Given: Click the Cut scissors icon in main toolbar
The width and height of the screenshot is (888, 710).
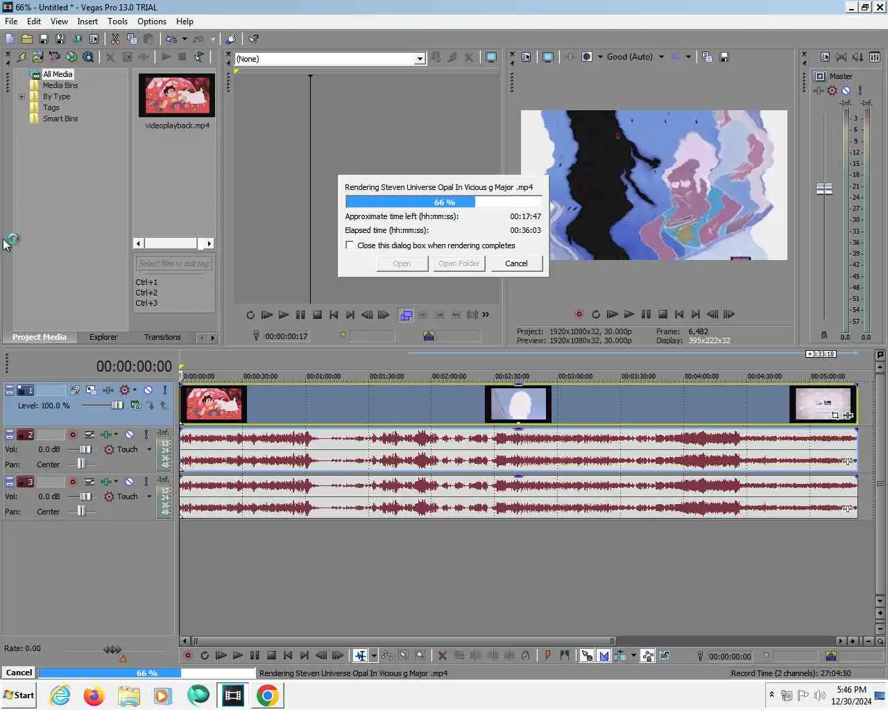Looking at the screenshot, I should pyautogui.click(x=115, y=39).
